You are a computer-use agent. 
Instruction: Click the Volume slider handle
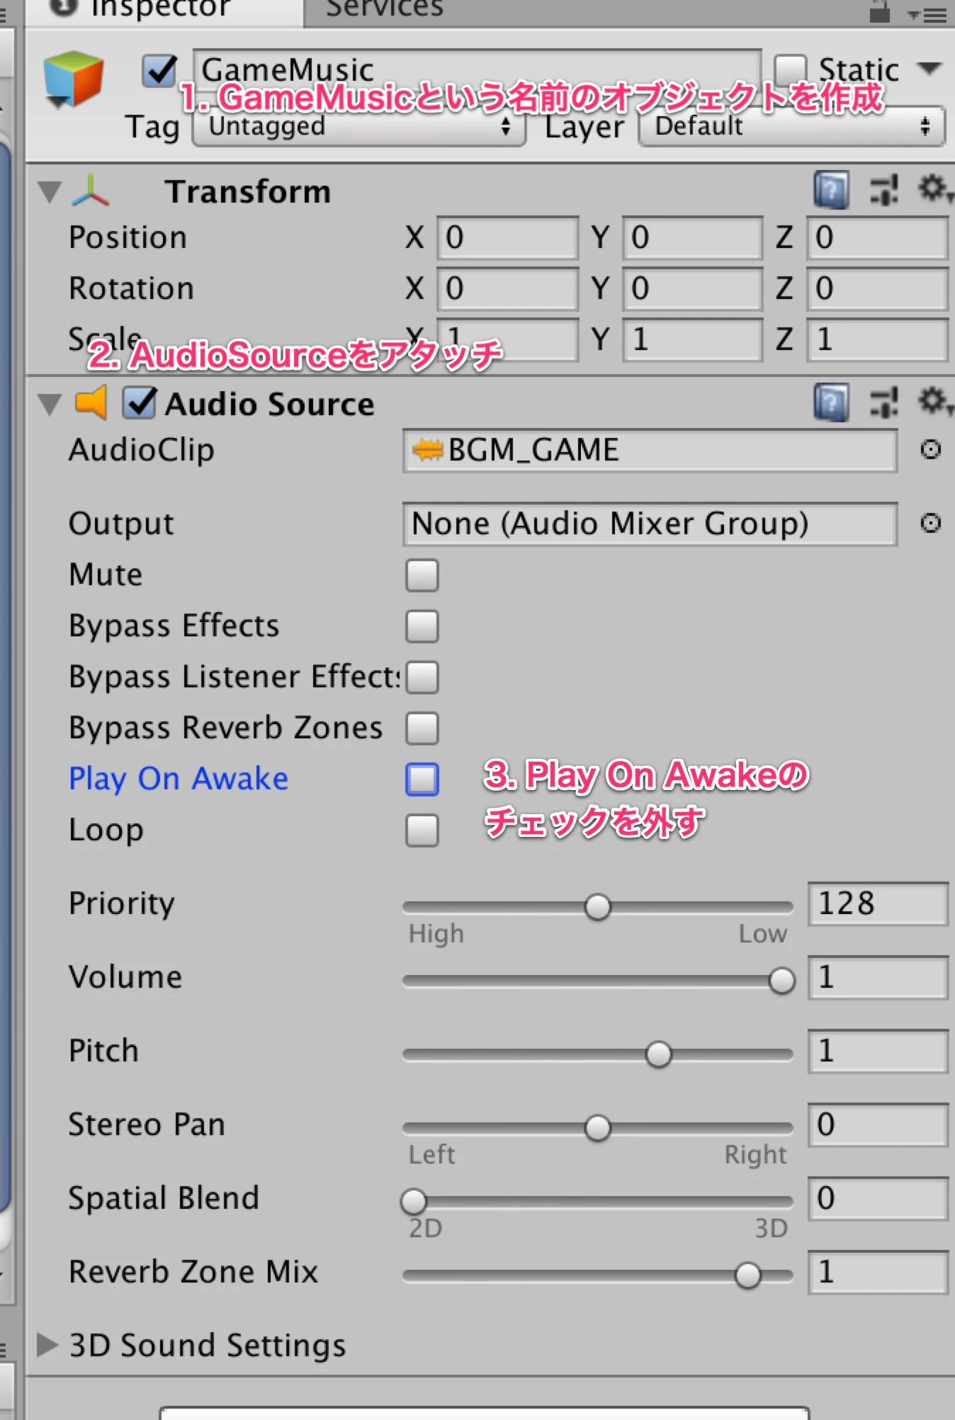point(782,981)
